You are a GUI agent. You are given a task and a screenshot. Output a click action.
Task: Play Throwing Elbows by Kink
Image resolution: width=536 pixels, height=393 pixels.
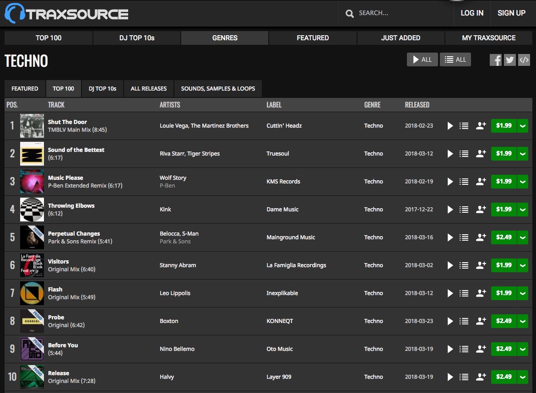[450, 210]
